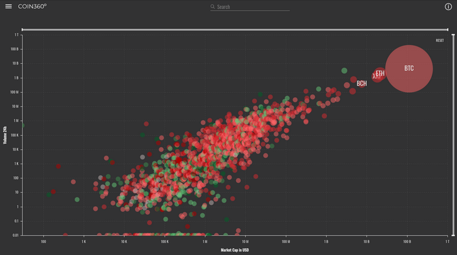Click the horizontal range slider's right handle
The height and width of the screenshot is (255, 457).
(448, 29)
